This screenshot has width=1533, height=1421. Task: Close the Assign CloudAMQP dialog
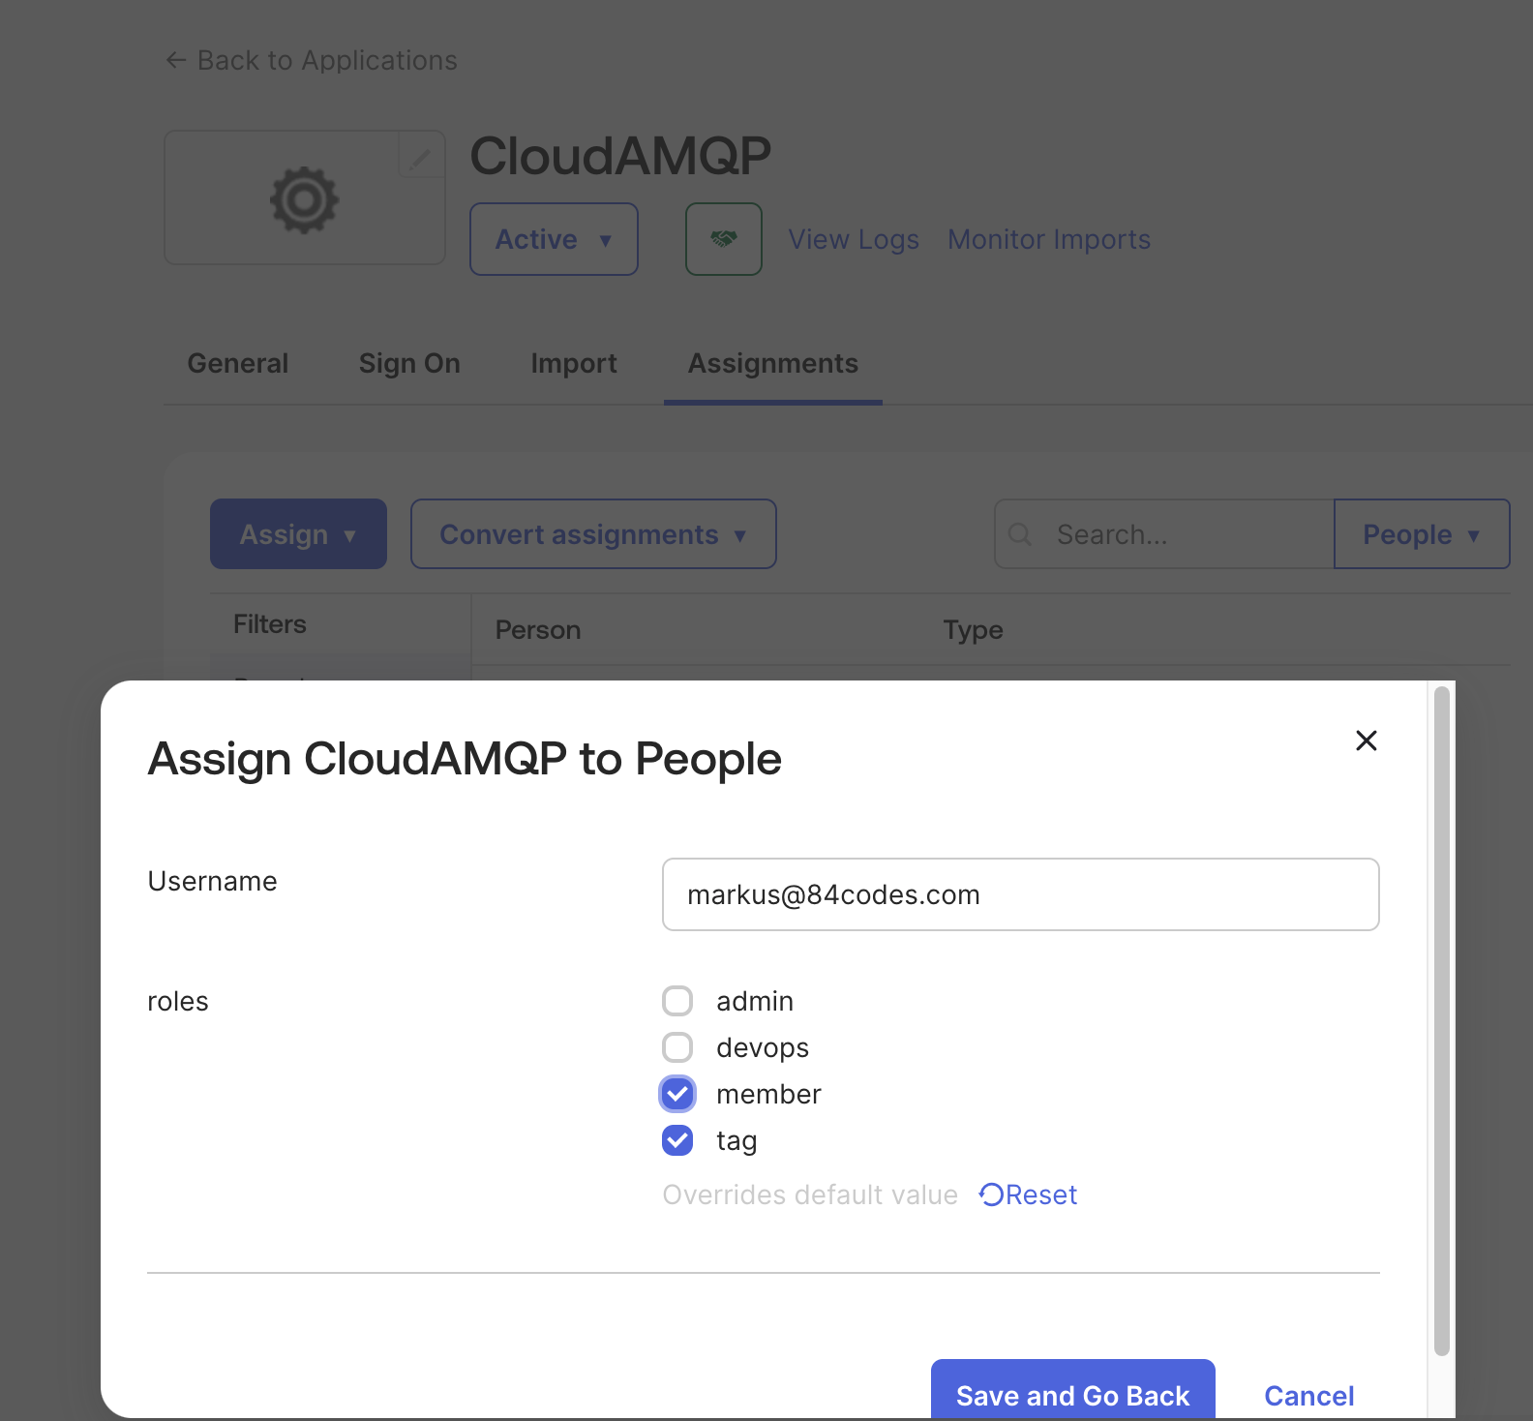[1366, 741]
